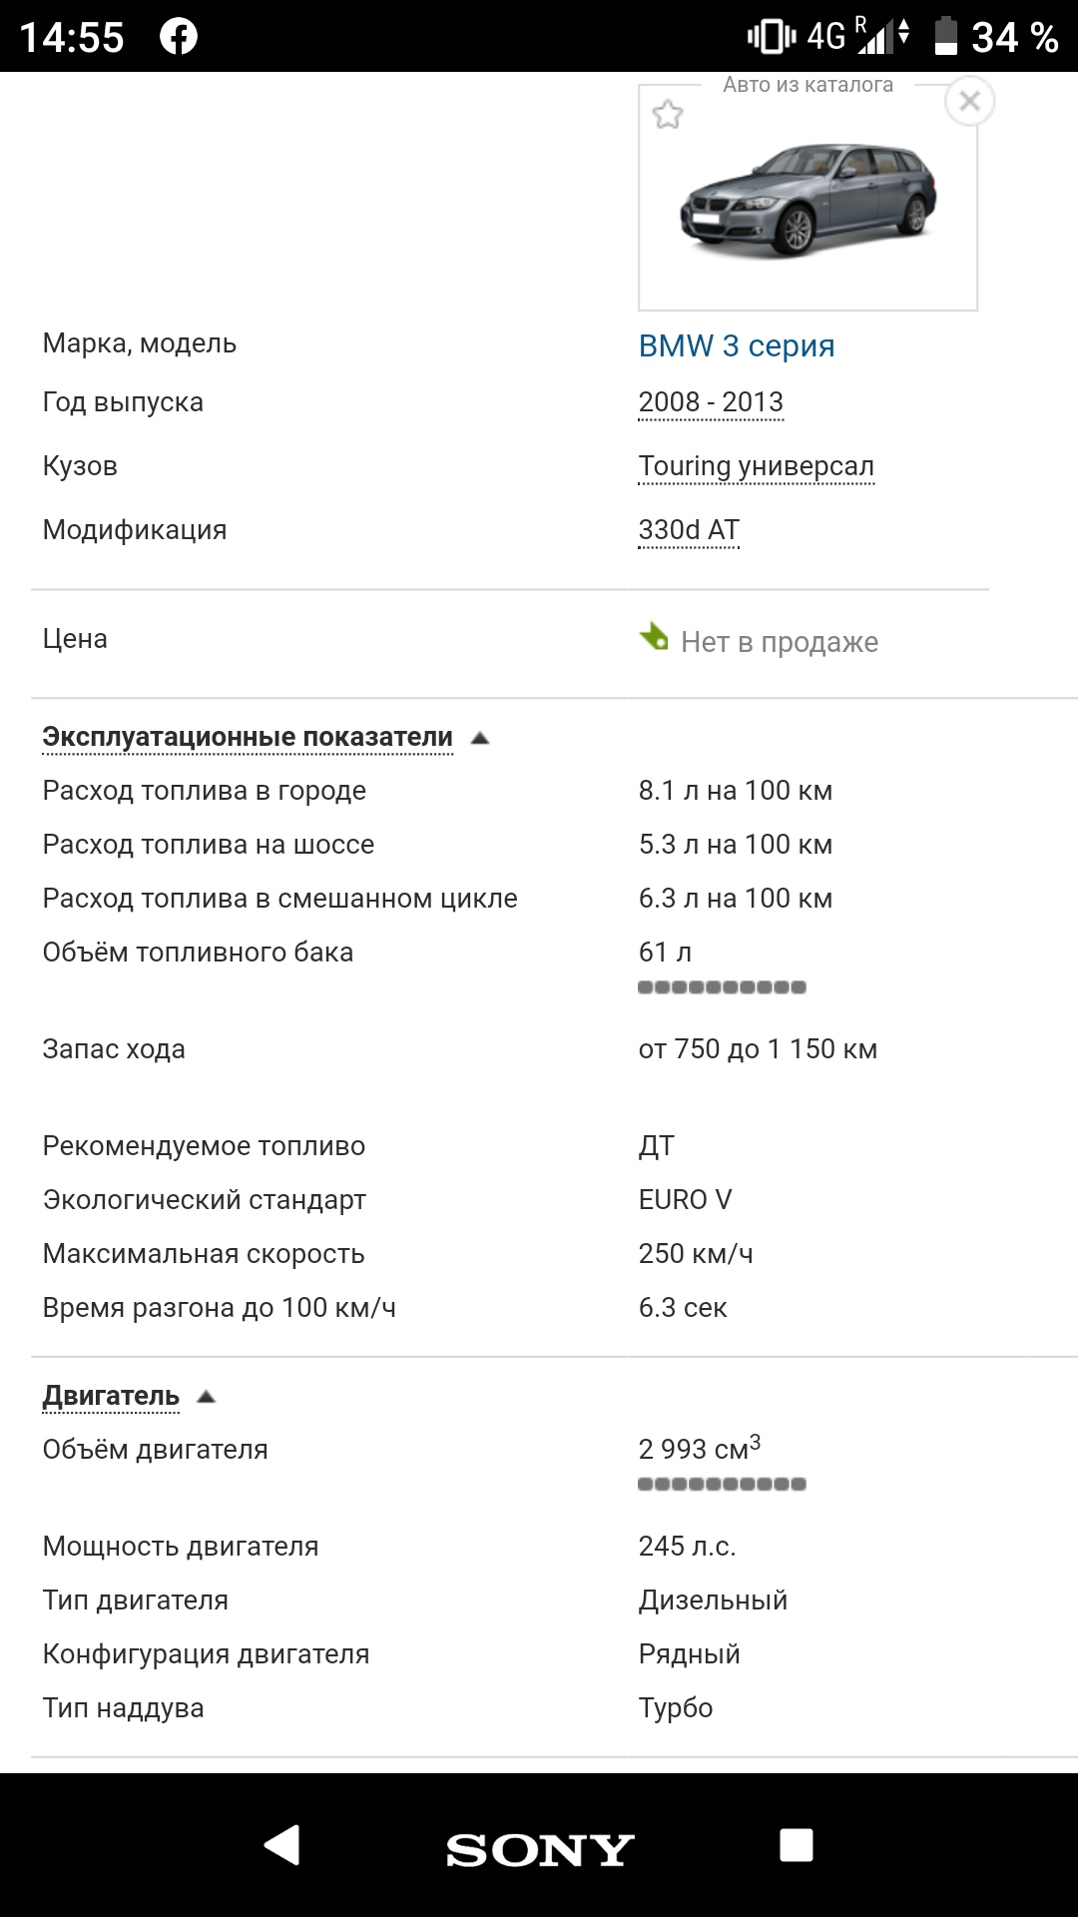Viewport: 1078px width, 1917px height.
Task: Click the fuel tank volume rating bar
Action: 722,987
